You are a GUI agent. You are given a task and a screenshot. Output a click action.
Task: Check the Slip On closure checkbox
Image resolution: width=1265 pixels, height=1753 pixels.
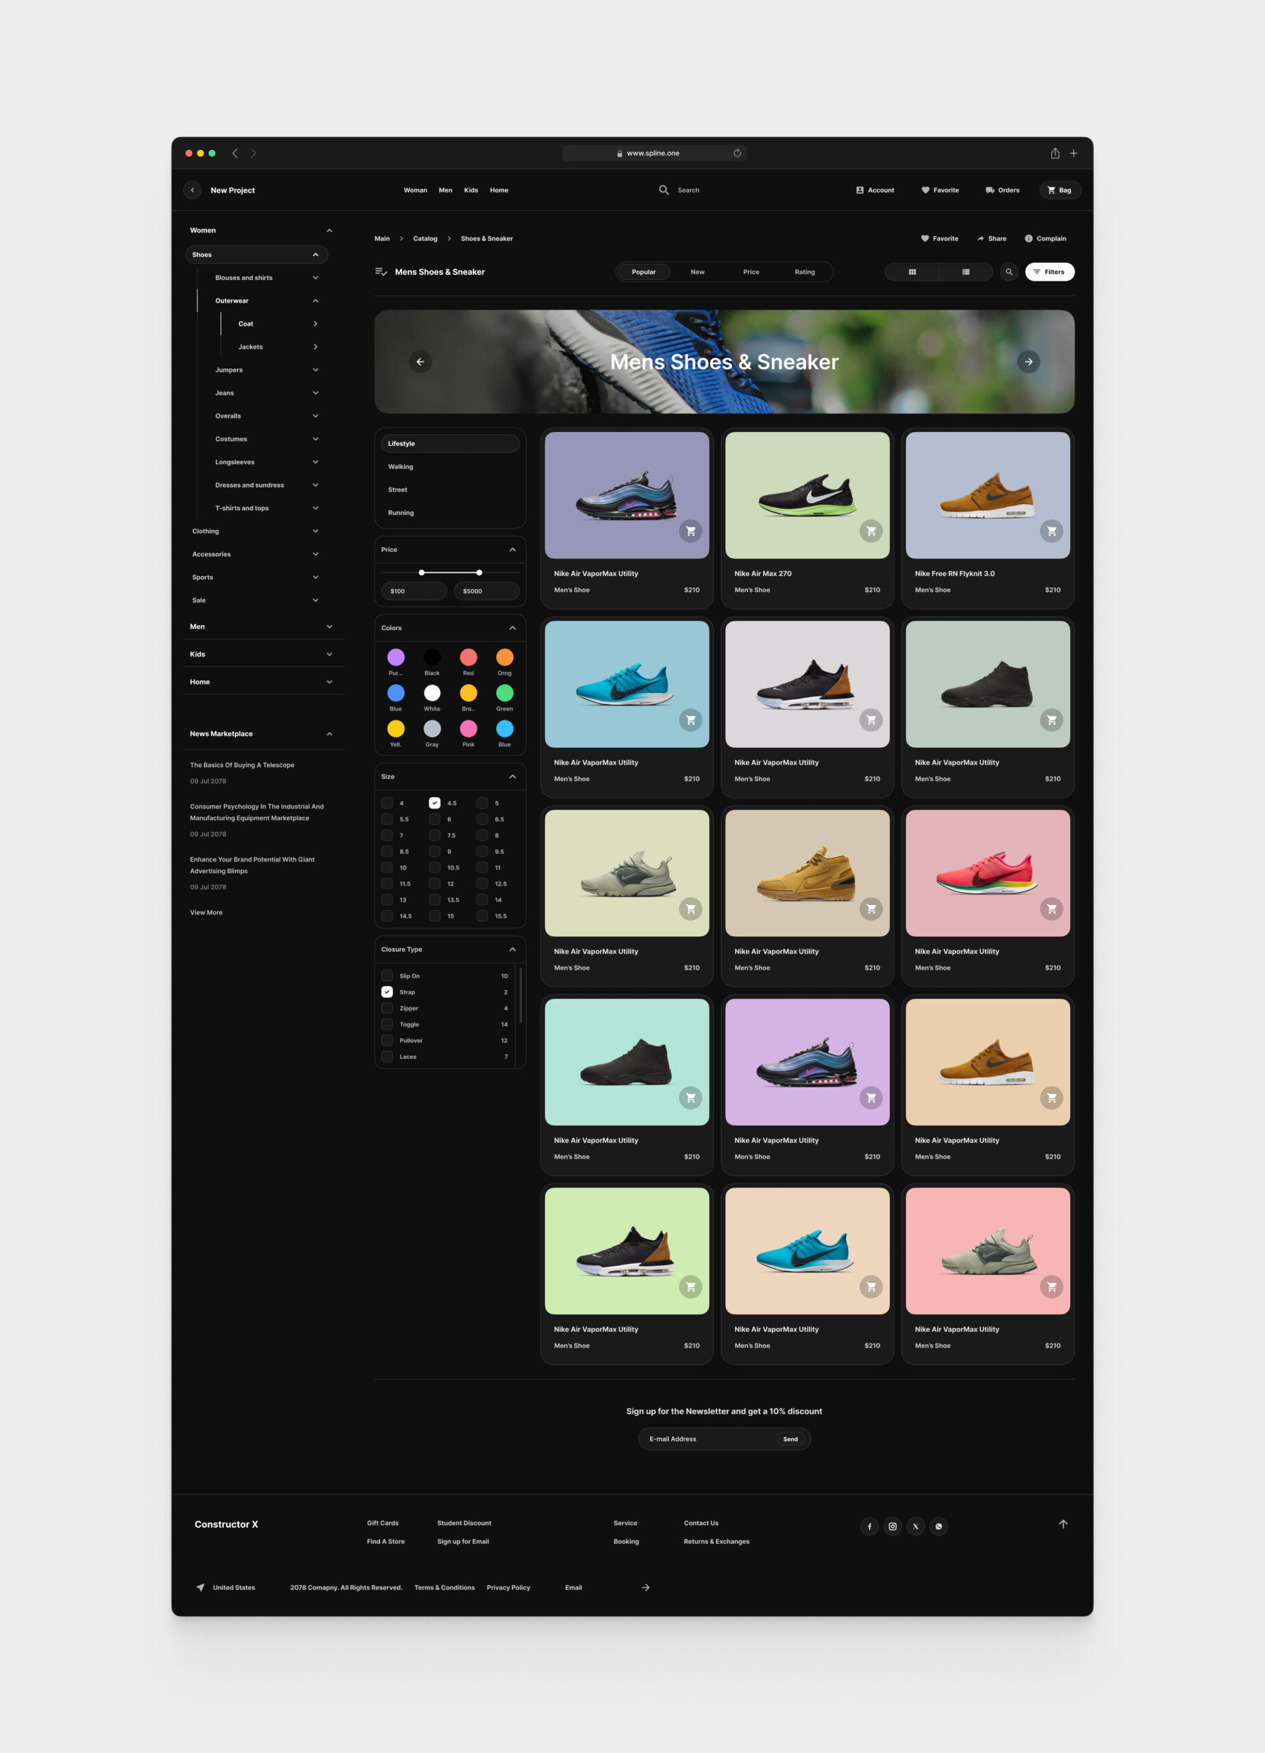point(386,975)
